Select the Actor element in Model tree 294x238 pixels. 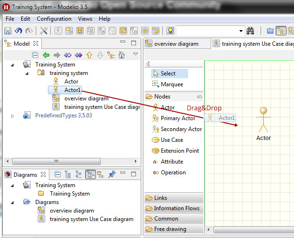coord(66,82)
